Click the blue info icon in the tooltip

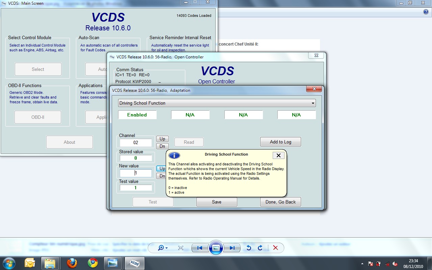pos(174,155)
